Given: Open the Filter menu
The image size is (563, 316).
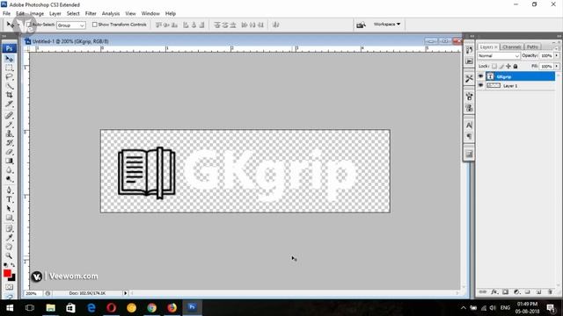Looking at the screenshot, I should [91, 14].
